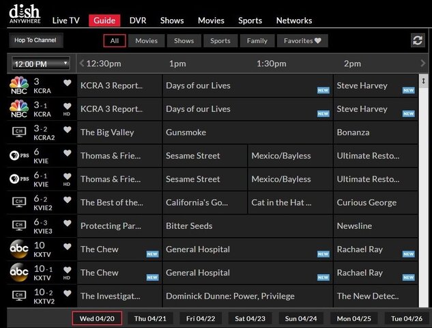Go to earlier times with left arrow
The image size is (432, 328).
(82, 64)
